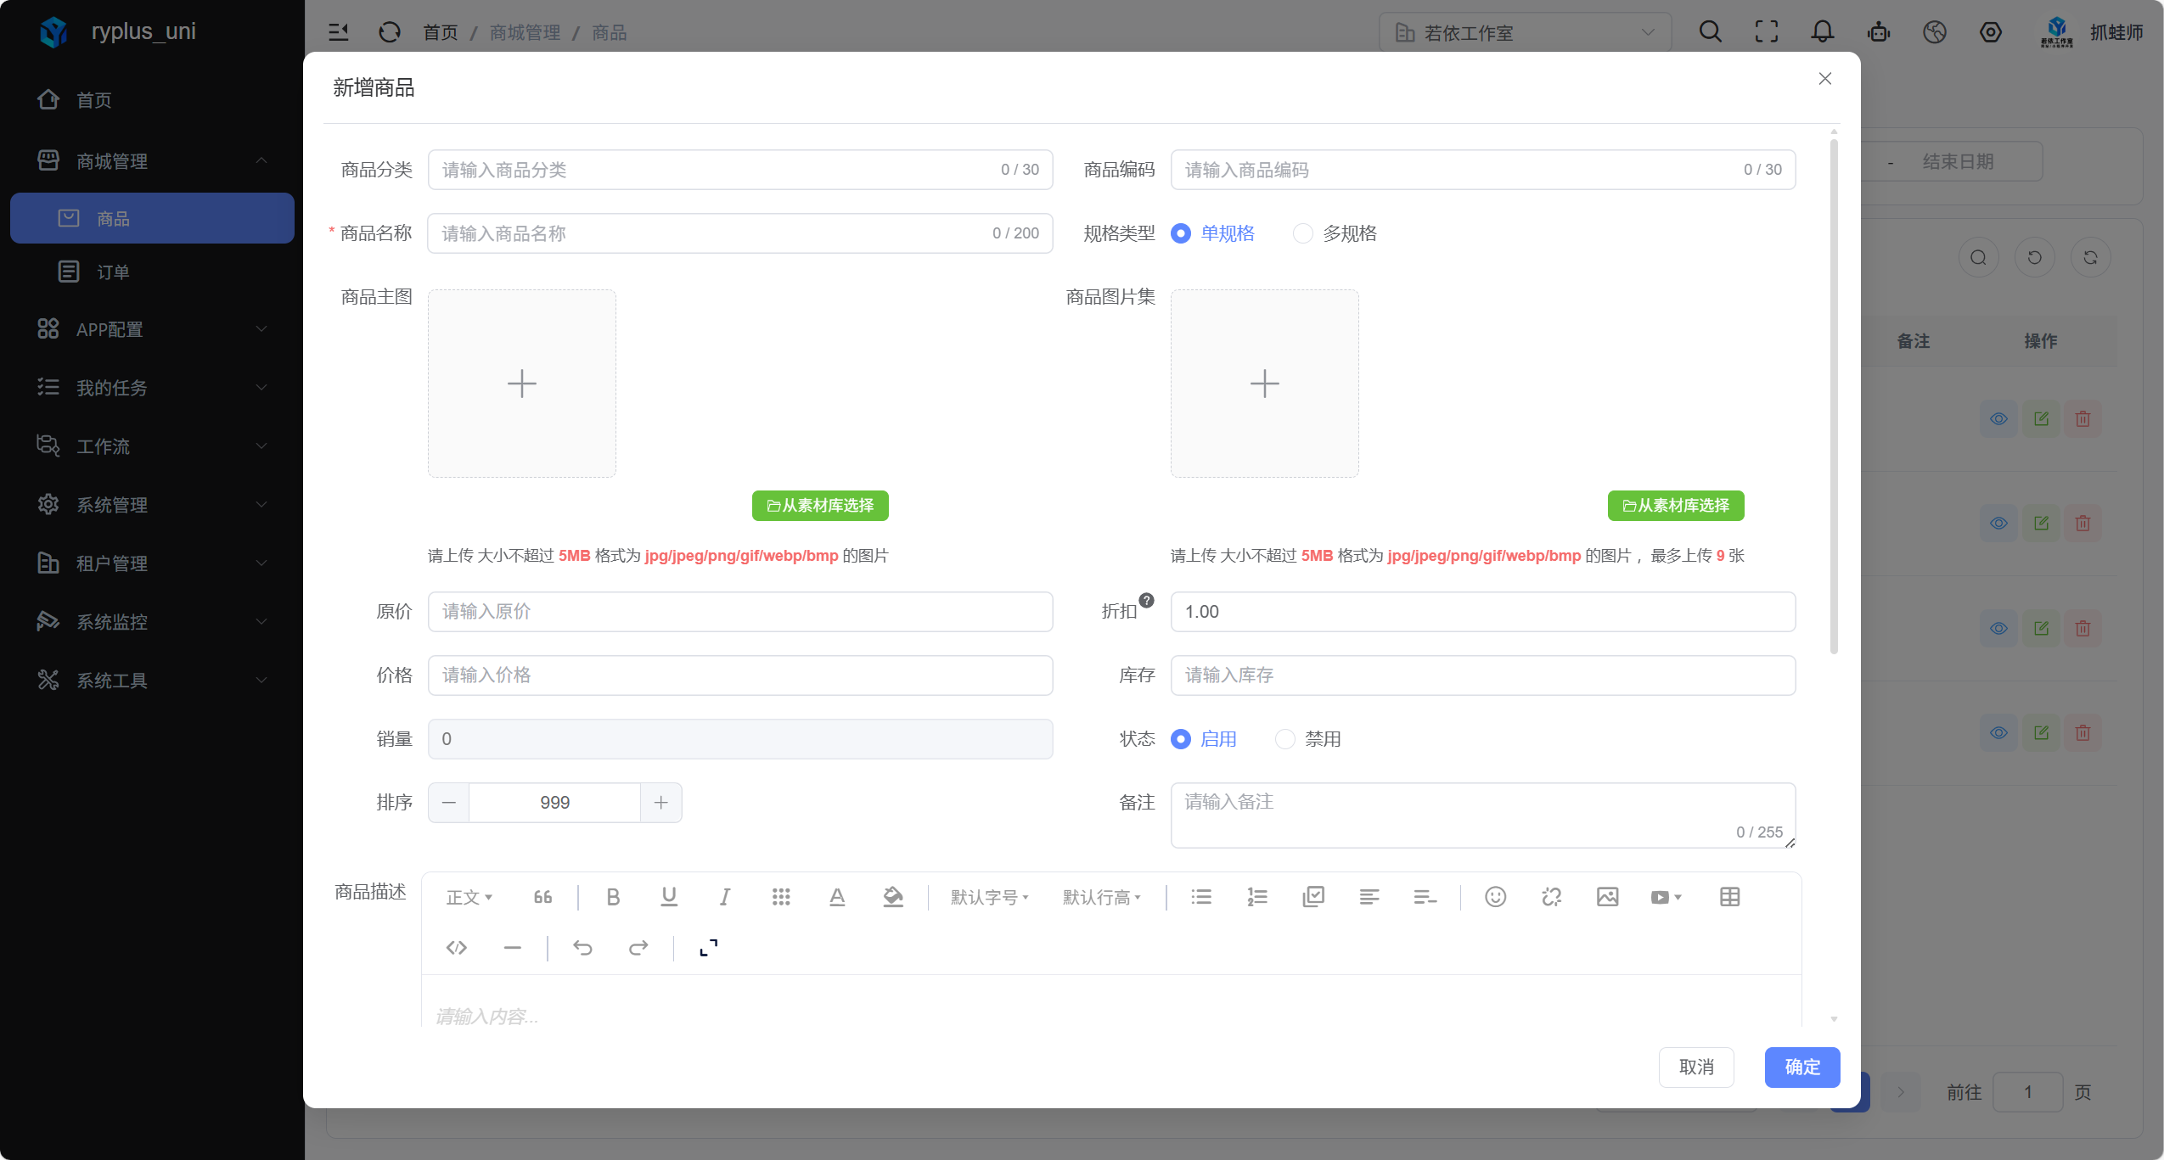Click the Bold icon in description editor
This screenshot has width=2164, height=1160.
coord(613,897)
